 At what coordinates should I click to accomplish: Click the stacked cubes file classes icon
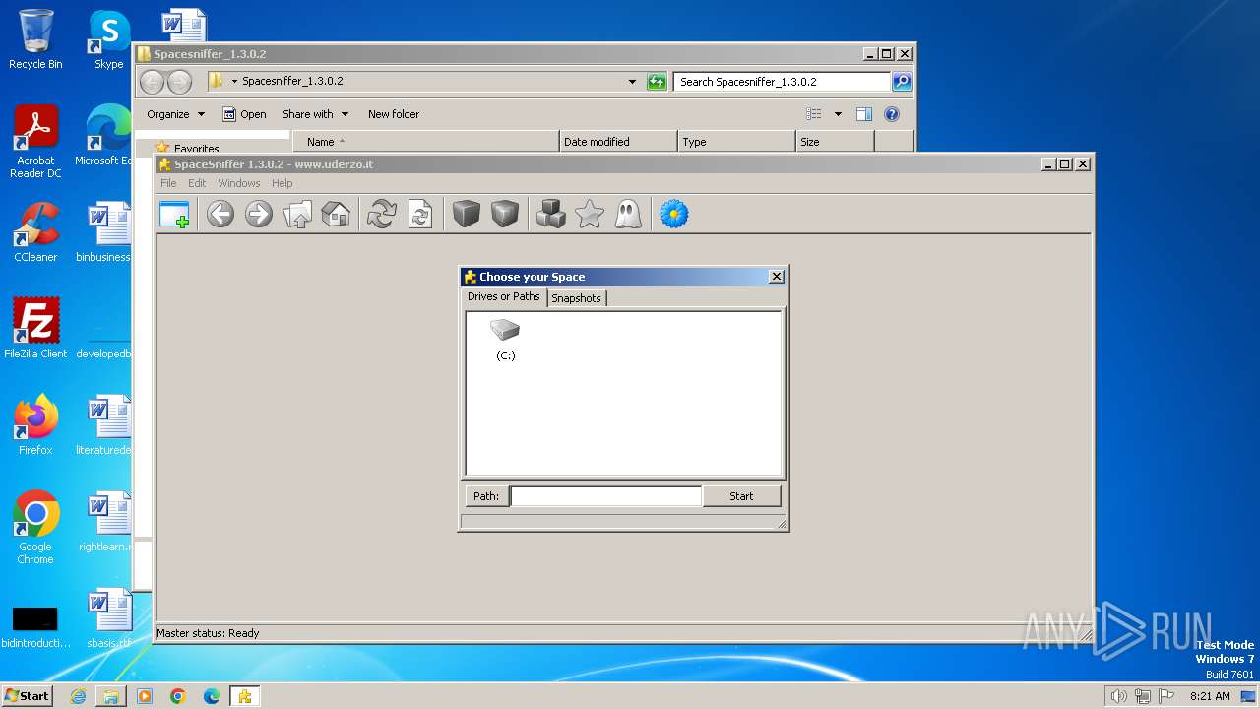tap(551, 214)
